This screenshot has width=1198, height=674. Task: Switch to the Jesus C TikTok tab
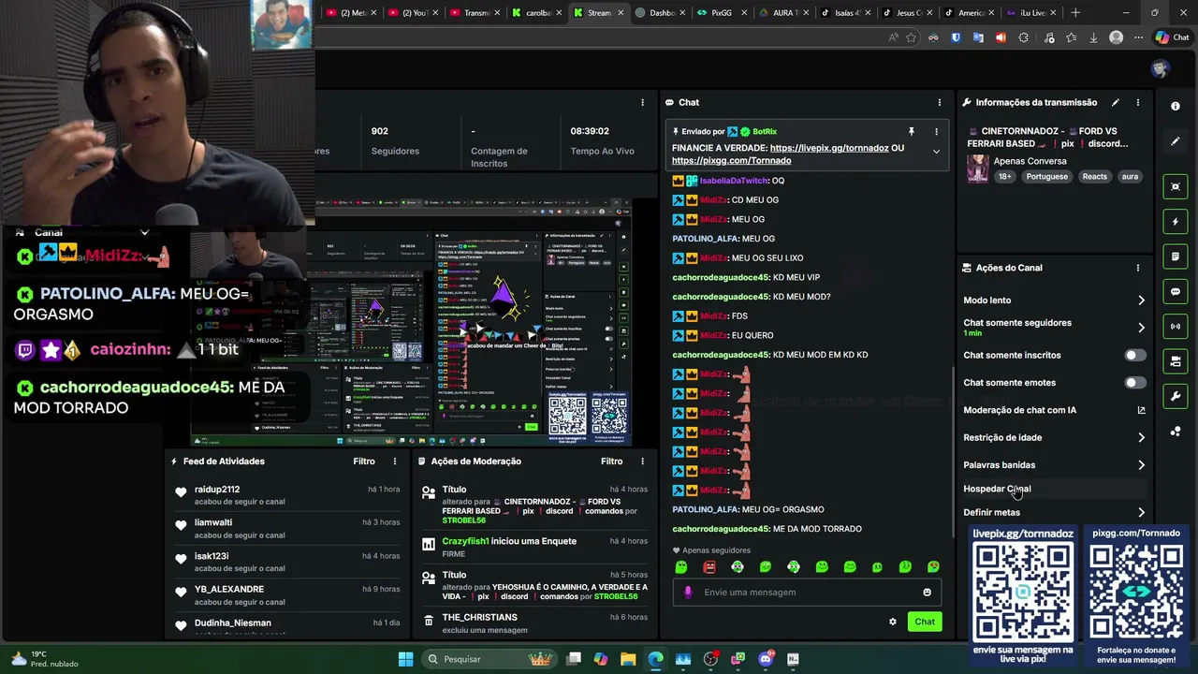click(906, 13)
